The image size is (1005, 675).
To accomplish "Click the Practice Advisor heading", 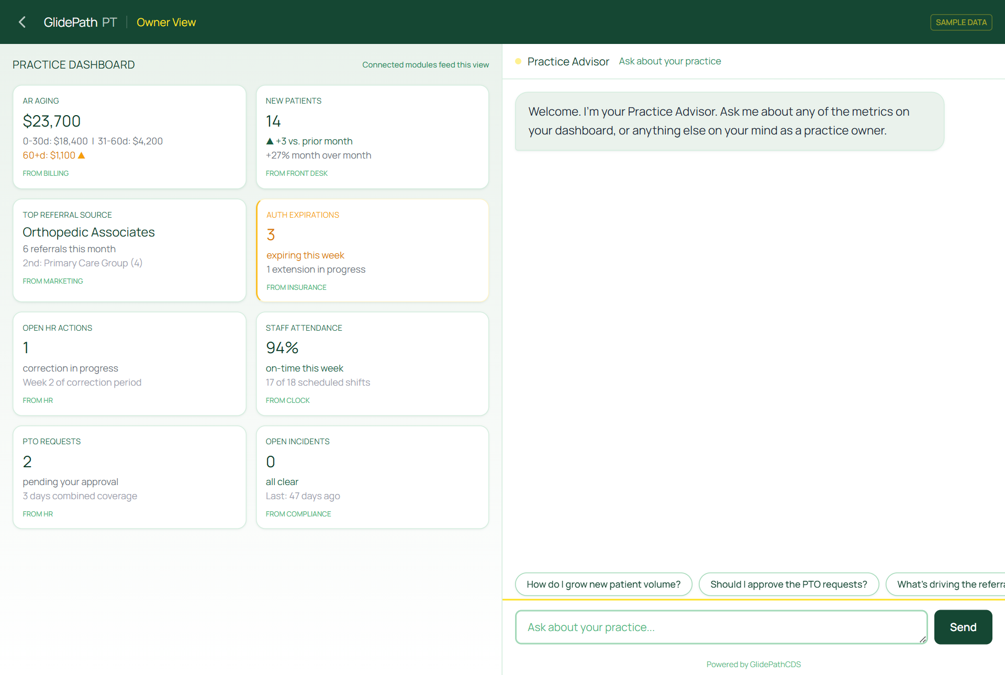I will [x=568, y=61].
